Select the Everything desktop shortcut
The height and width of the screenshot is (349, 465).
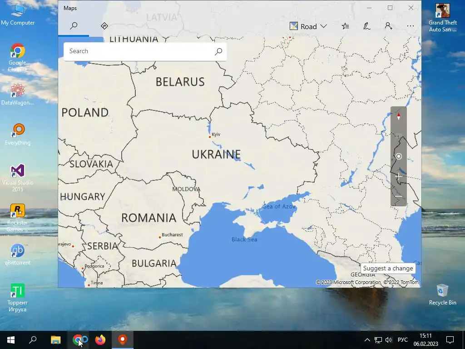pyautogui.click(x=18, y=135)
